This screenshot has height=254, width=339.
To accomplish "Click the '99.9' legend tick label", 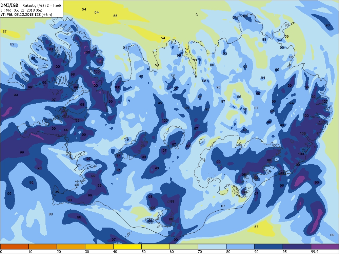I will [315, 252].
